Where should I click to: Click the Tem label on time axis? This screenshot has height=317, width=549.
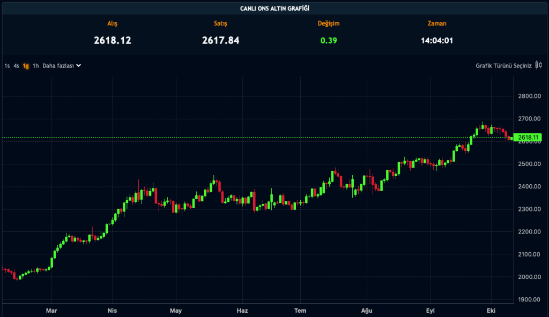(x=300, y=311)
